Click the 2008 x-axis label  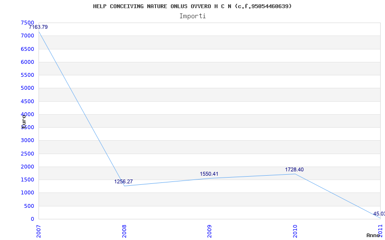tap(124, 231)
